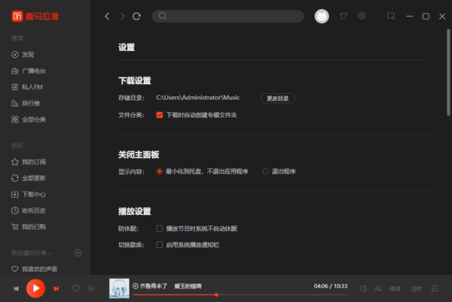Open the skin theme shirt icon
This screenshot has height=302, width=452.
(x=344, y=16)
